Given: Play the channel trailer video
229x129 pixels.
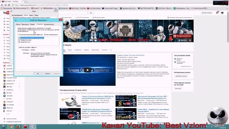Looking at the screenshot, I should tap(87, 70).
